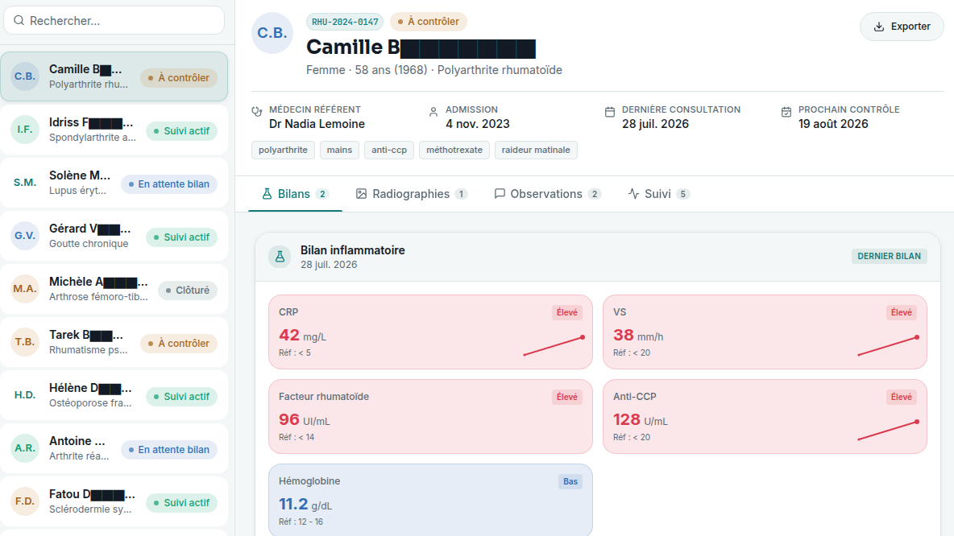Click the Exporter button
The height and width of the screenshot is (536, 954).
tap(902, 27)
